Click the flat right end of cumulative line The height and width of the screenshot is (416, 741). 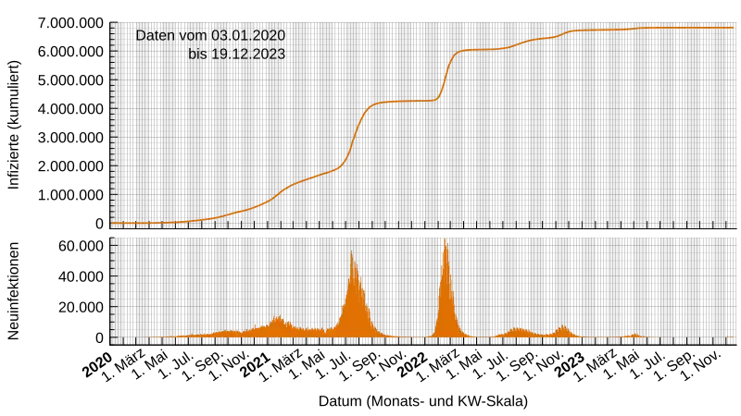click(x=713, y=28)
